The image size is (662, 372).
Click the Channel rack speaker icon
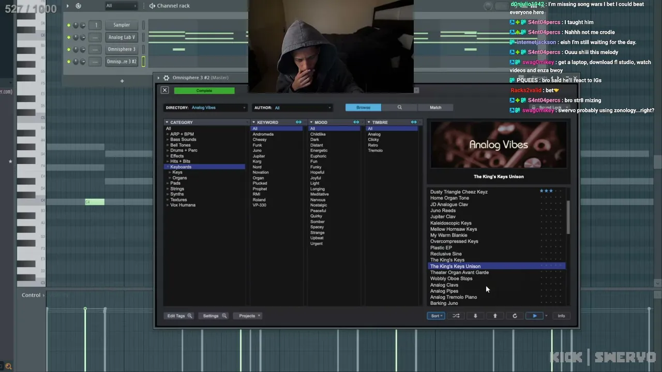(152, 6)
